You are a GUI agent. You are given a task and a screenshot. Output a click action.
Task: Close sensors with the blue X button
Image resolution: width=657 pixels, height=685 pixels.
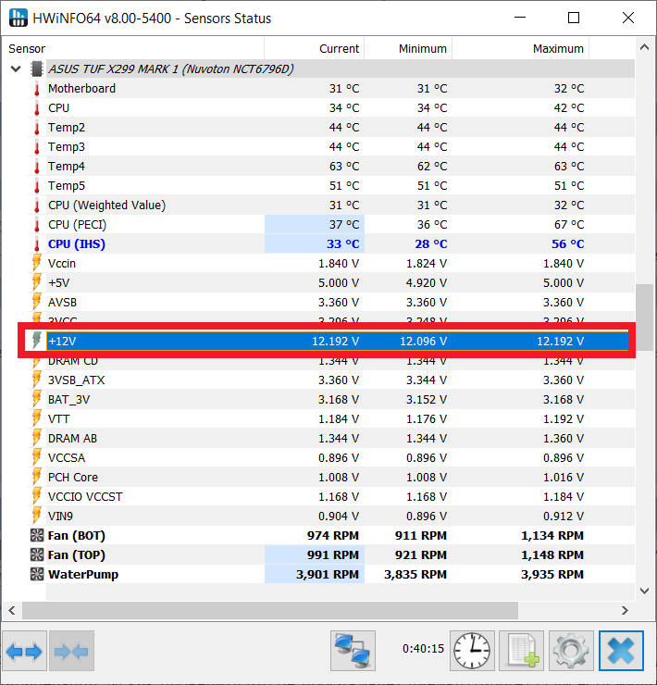point(621,651)
